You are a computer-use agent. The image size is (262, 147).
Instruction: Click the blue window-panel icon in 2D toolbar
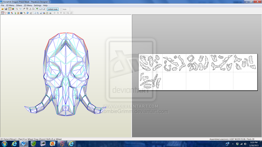pyautogui.click(x=9, y=13)
